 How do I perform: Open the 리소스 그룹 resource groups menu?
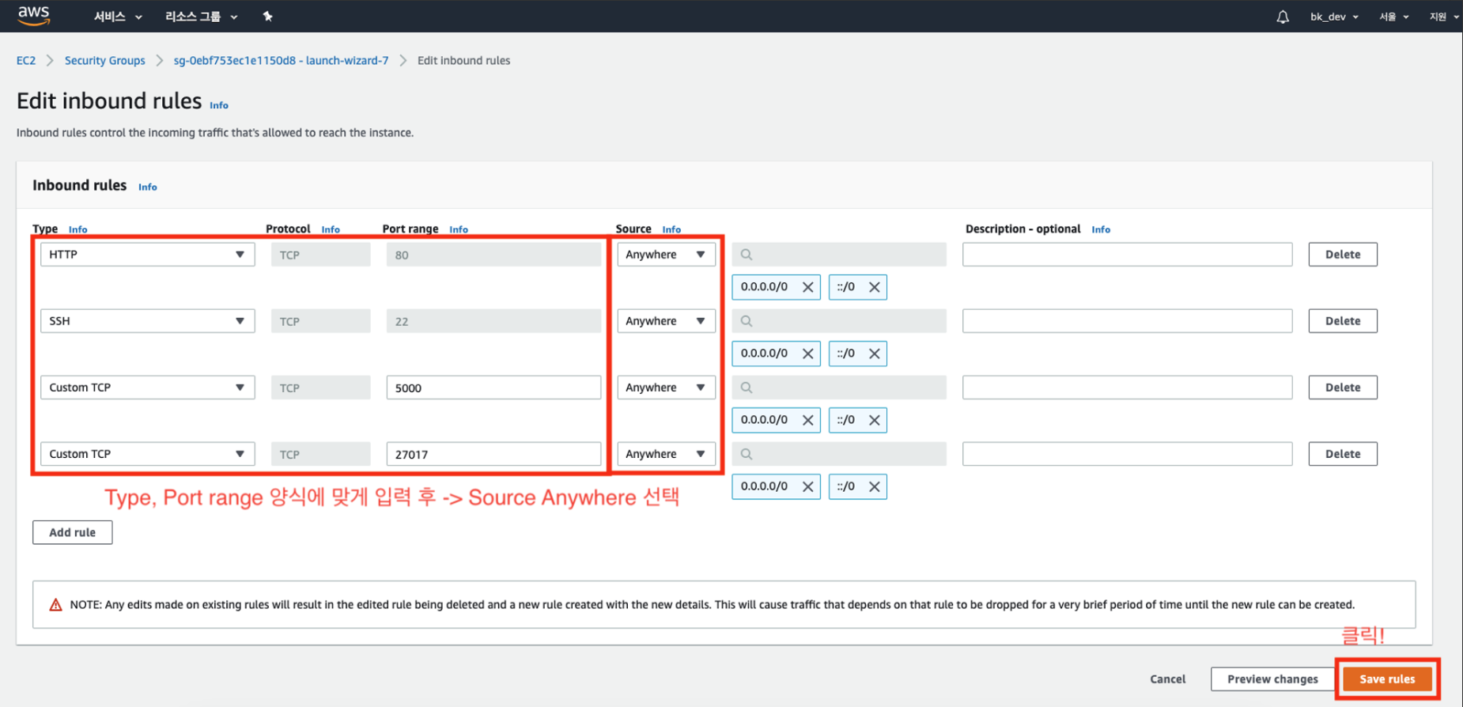201,17
